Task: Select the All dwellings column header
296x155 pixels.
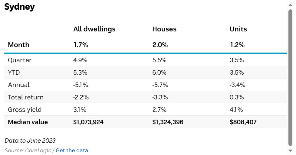Action: point(94,29)
